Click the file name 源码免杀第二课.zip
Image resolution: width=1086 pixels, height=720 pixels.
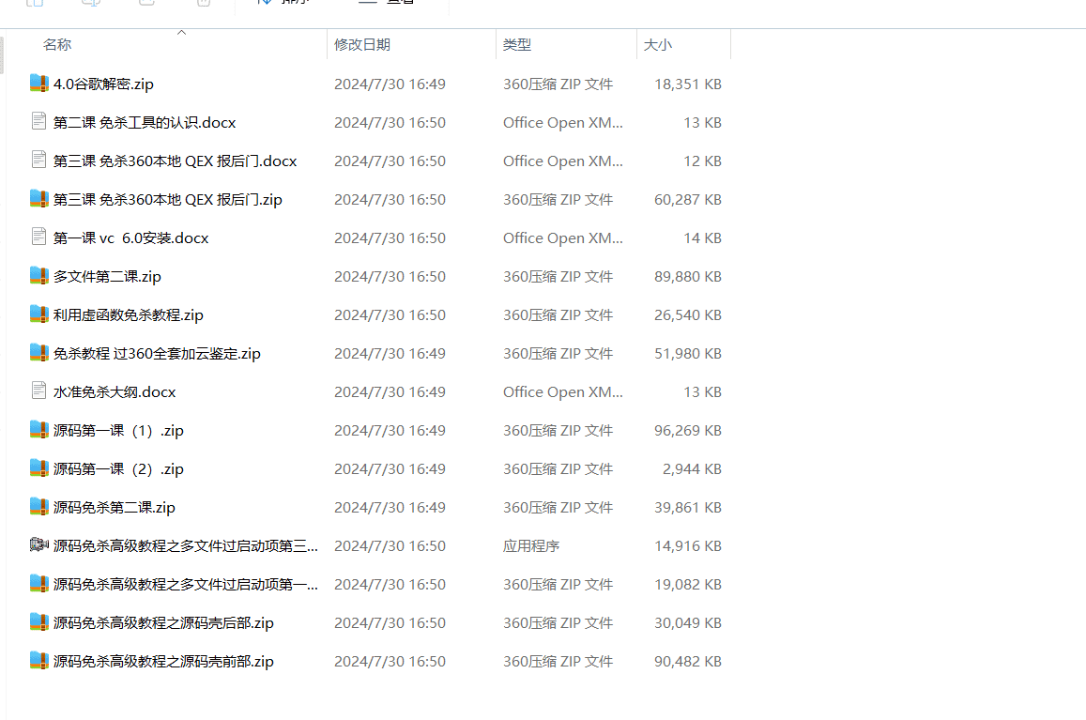click(115, 507)
